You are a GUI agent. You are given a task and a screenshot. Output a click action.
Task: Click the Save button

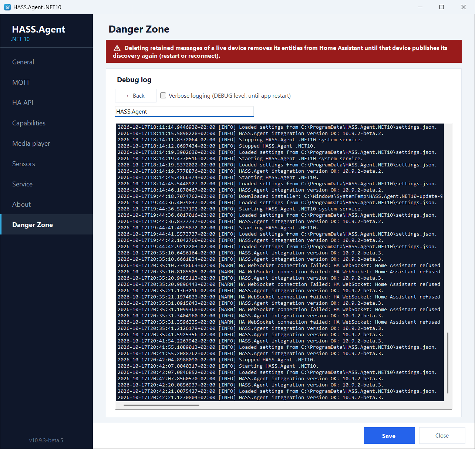pos(389,436)
